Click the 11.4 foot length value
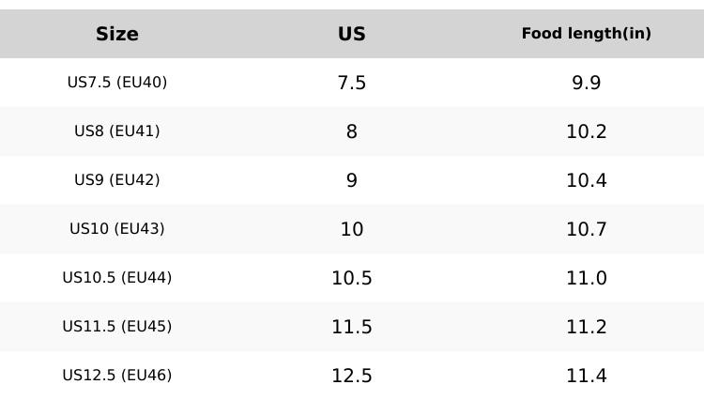The height and width of the screenshot is (400, 704). click(x=587, y=376)
